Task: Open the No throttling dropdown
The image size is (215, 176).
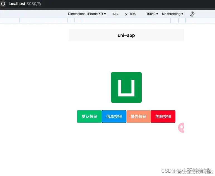Action: (173, 14)
